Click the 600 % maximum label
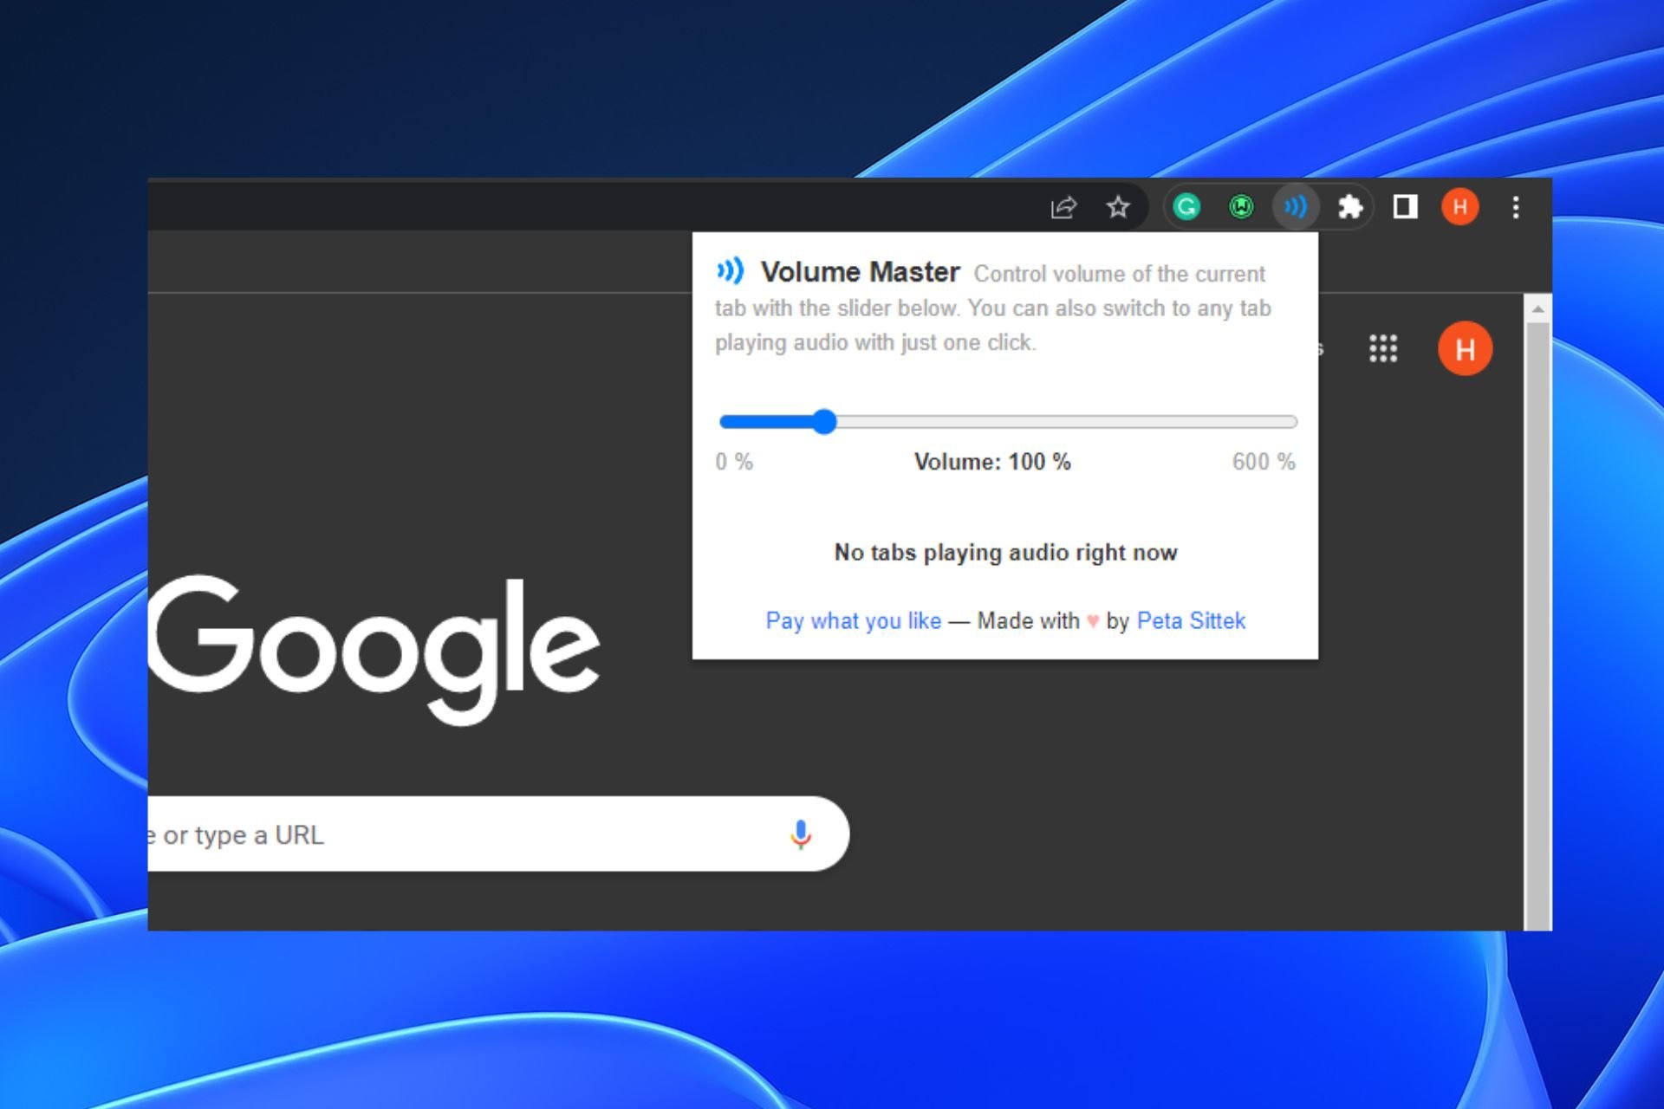This screenshot has height=1109, width=1664. pos(1264,462)
